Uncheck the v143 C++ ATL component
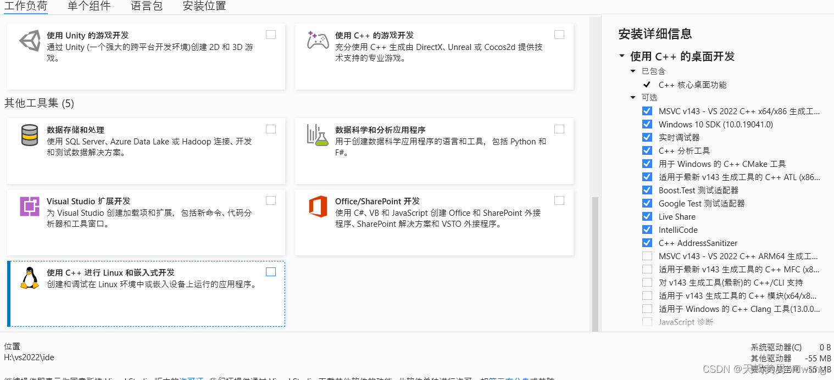 [x=647, y=177]
